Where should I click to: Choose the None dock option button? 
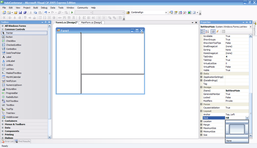[237, 141]
